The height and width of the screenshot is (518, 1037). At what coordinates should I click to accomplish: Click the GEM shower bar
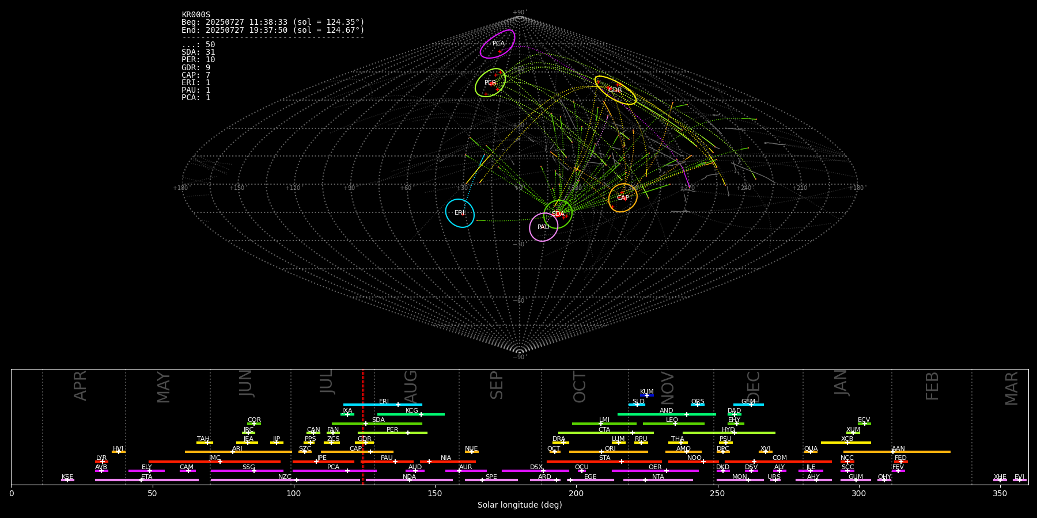pyautogui.click(x=748, y=405)
